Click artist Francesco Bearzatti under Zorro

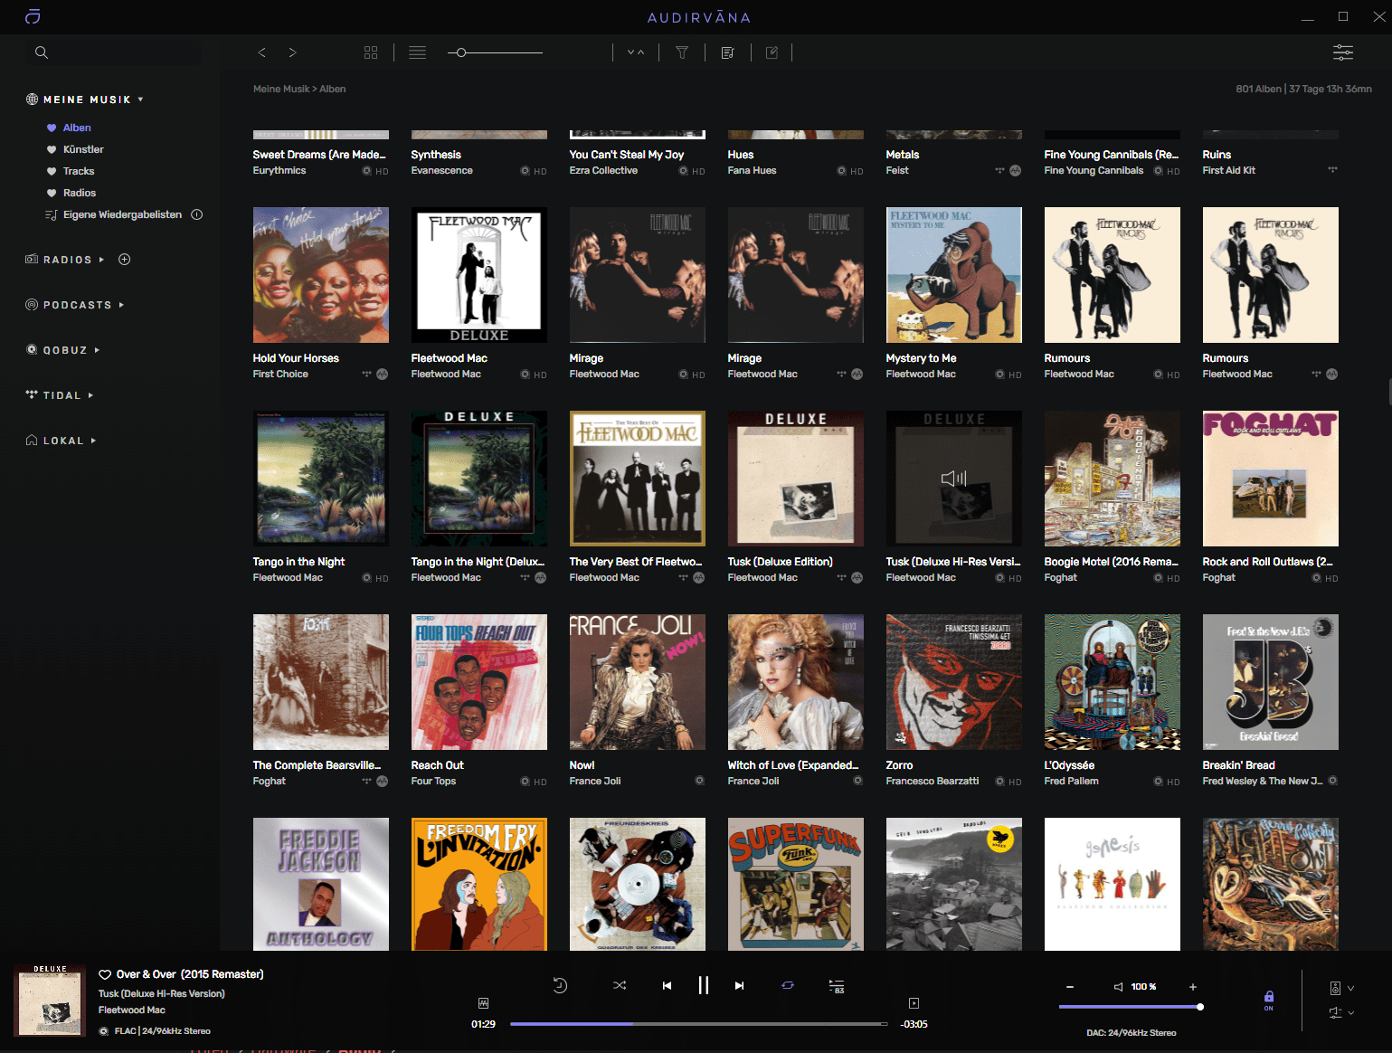[933, 781]
